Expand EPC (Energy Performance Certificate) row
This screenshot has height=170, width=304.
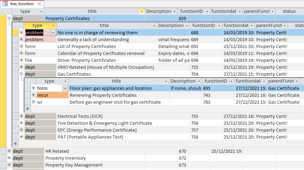(x=21, y=130)
